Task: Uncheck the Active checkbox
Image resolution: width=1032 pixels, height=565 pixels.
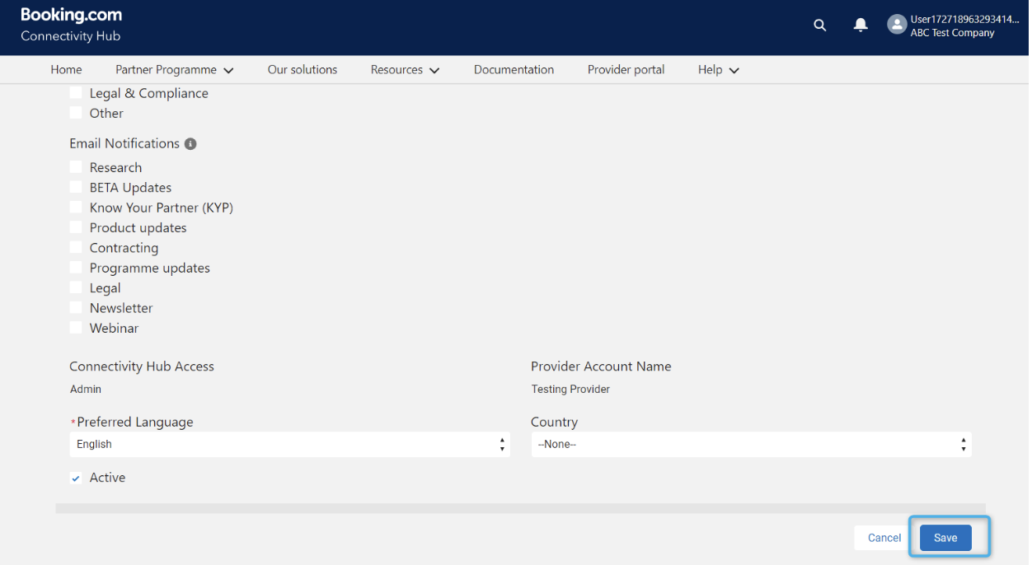Action: coord(76,478)
